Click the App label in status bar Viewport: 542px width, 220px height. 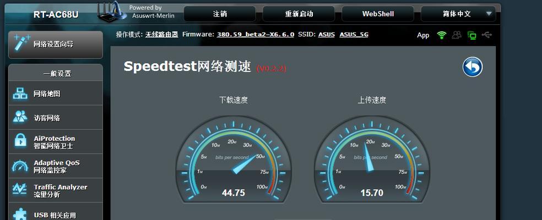[x=423, y=35]
